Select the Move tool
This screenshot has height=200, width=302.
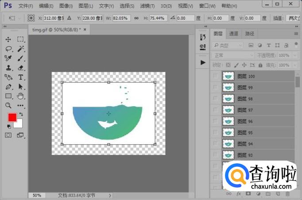8,39
